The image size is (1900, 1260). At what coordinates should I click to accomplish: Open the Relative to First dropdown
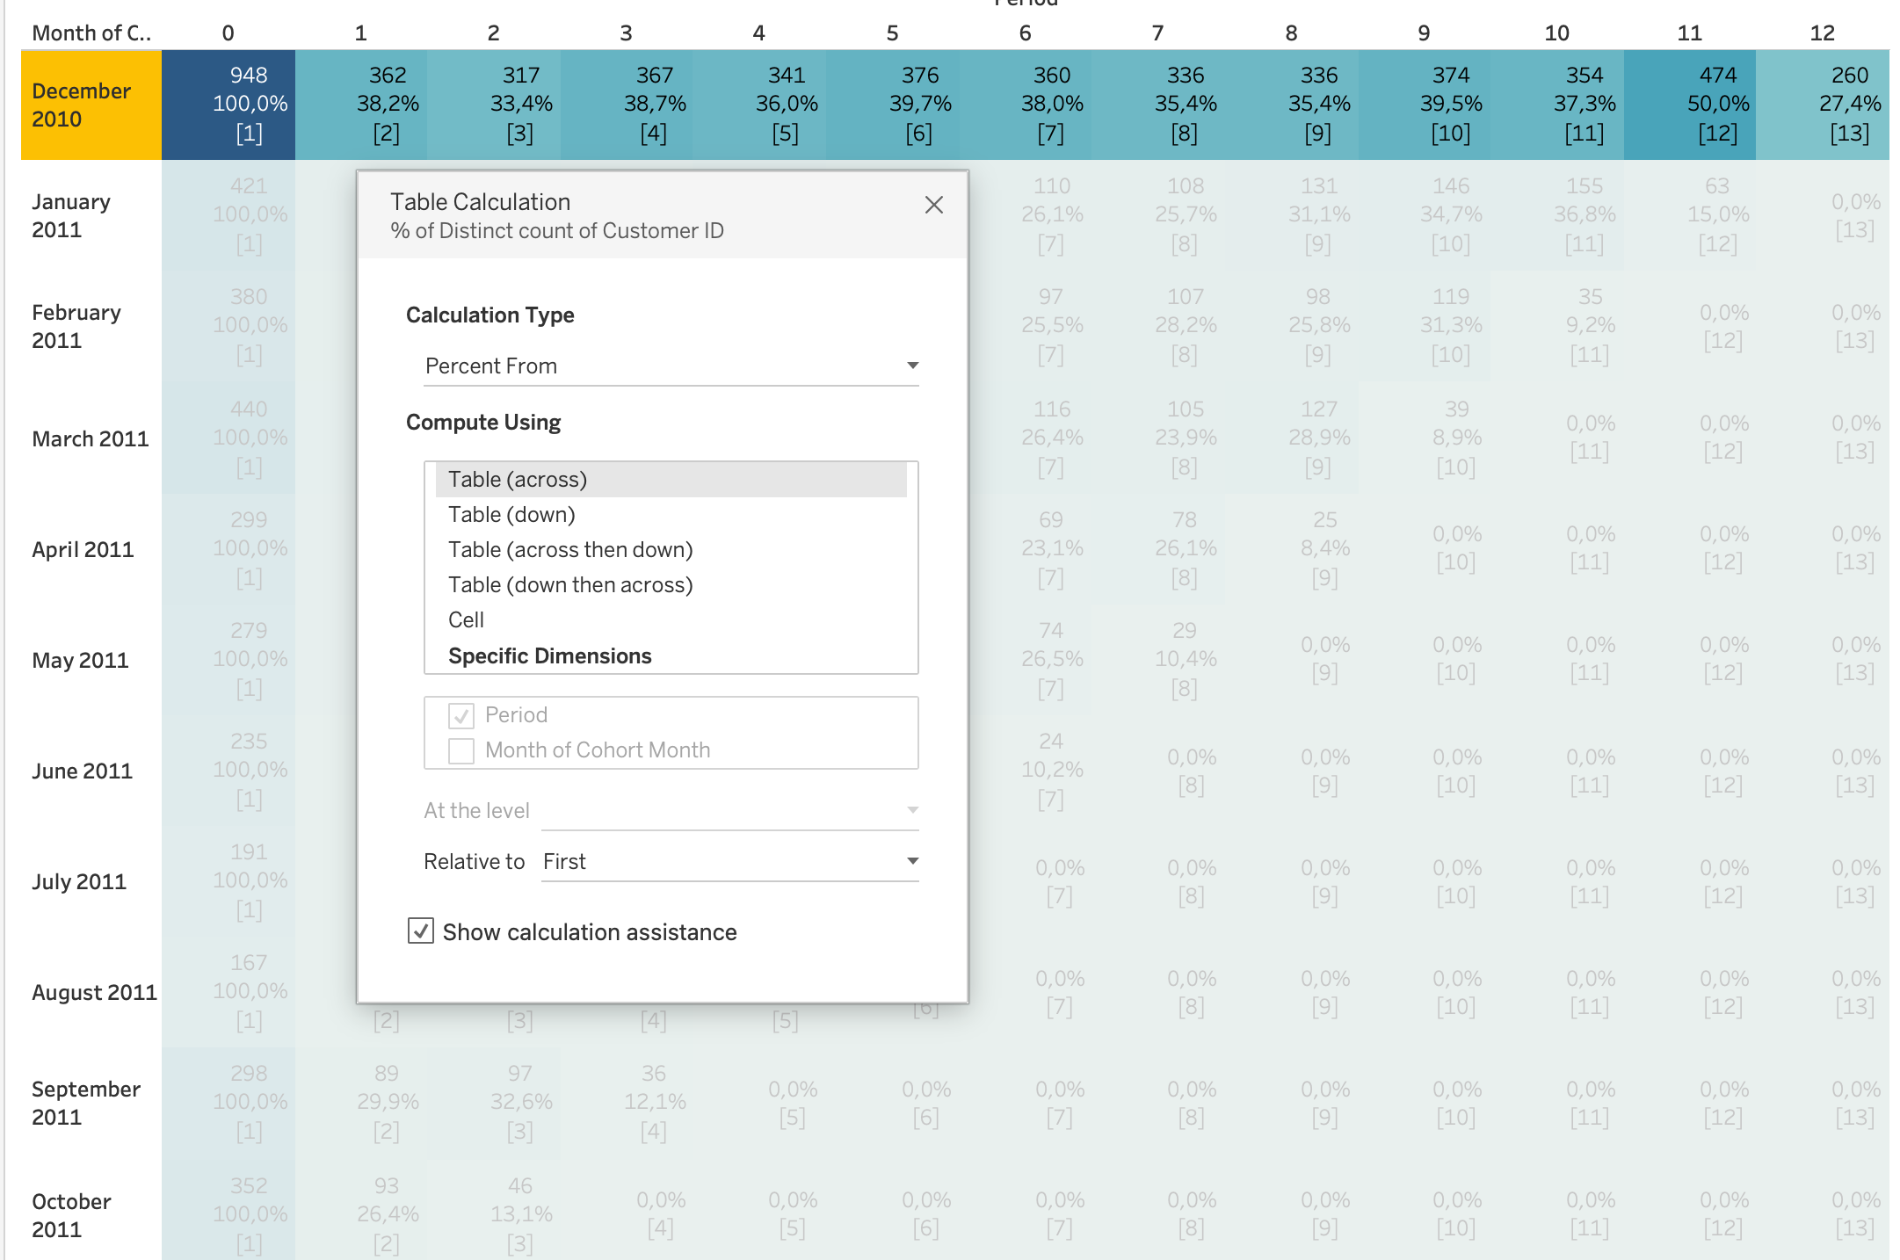coord(729,861)
